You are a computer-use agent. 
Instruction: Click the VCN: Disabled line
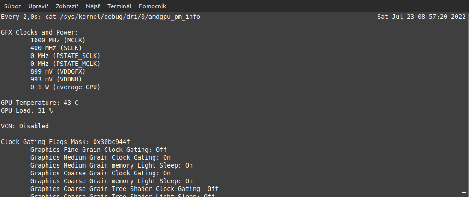pyautogui.click(x=25, y=126)
